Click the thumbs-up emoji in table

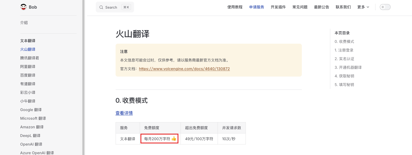point(174,139)
